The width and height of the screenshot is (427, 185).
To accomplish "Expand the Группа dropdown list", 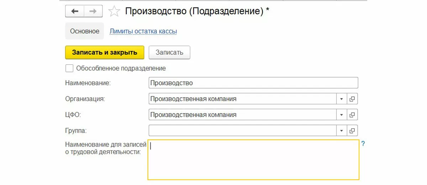I will (342, 131).
